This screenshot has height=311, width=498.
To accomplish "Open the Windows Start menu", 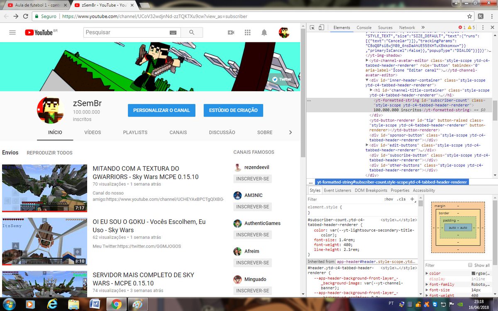I will 9,304.
